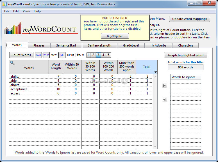Click word length 7 for ability
This screenshot has width=218, height=162.
click(58, 77)
